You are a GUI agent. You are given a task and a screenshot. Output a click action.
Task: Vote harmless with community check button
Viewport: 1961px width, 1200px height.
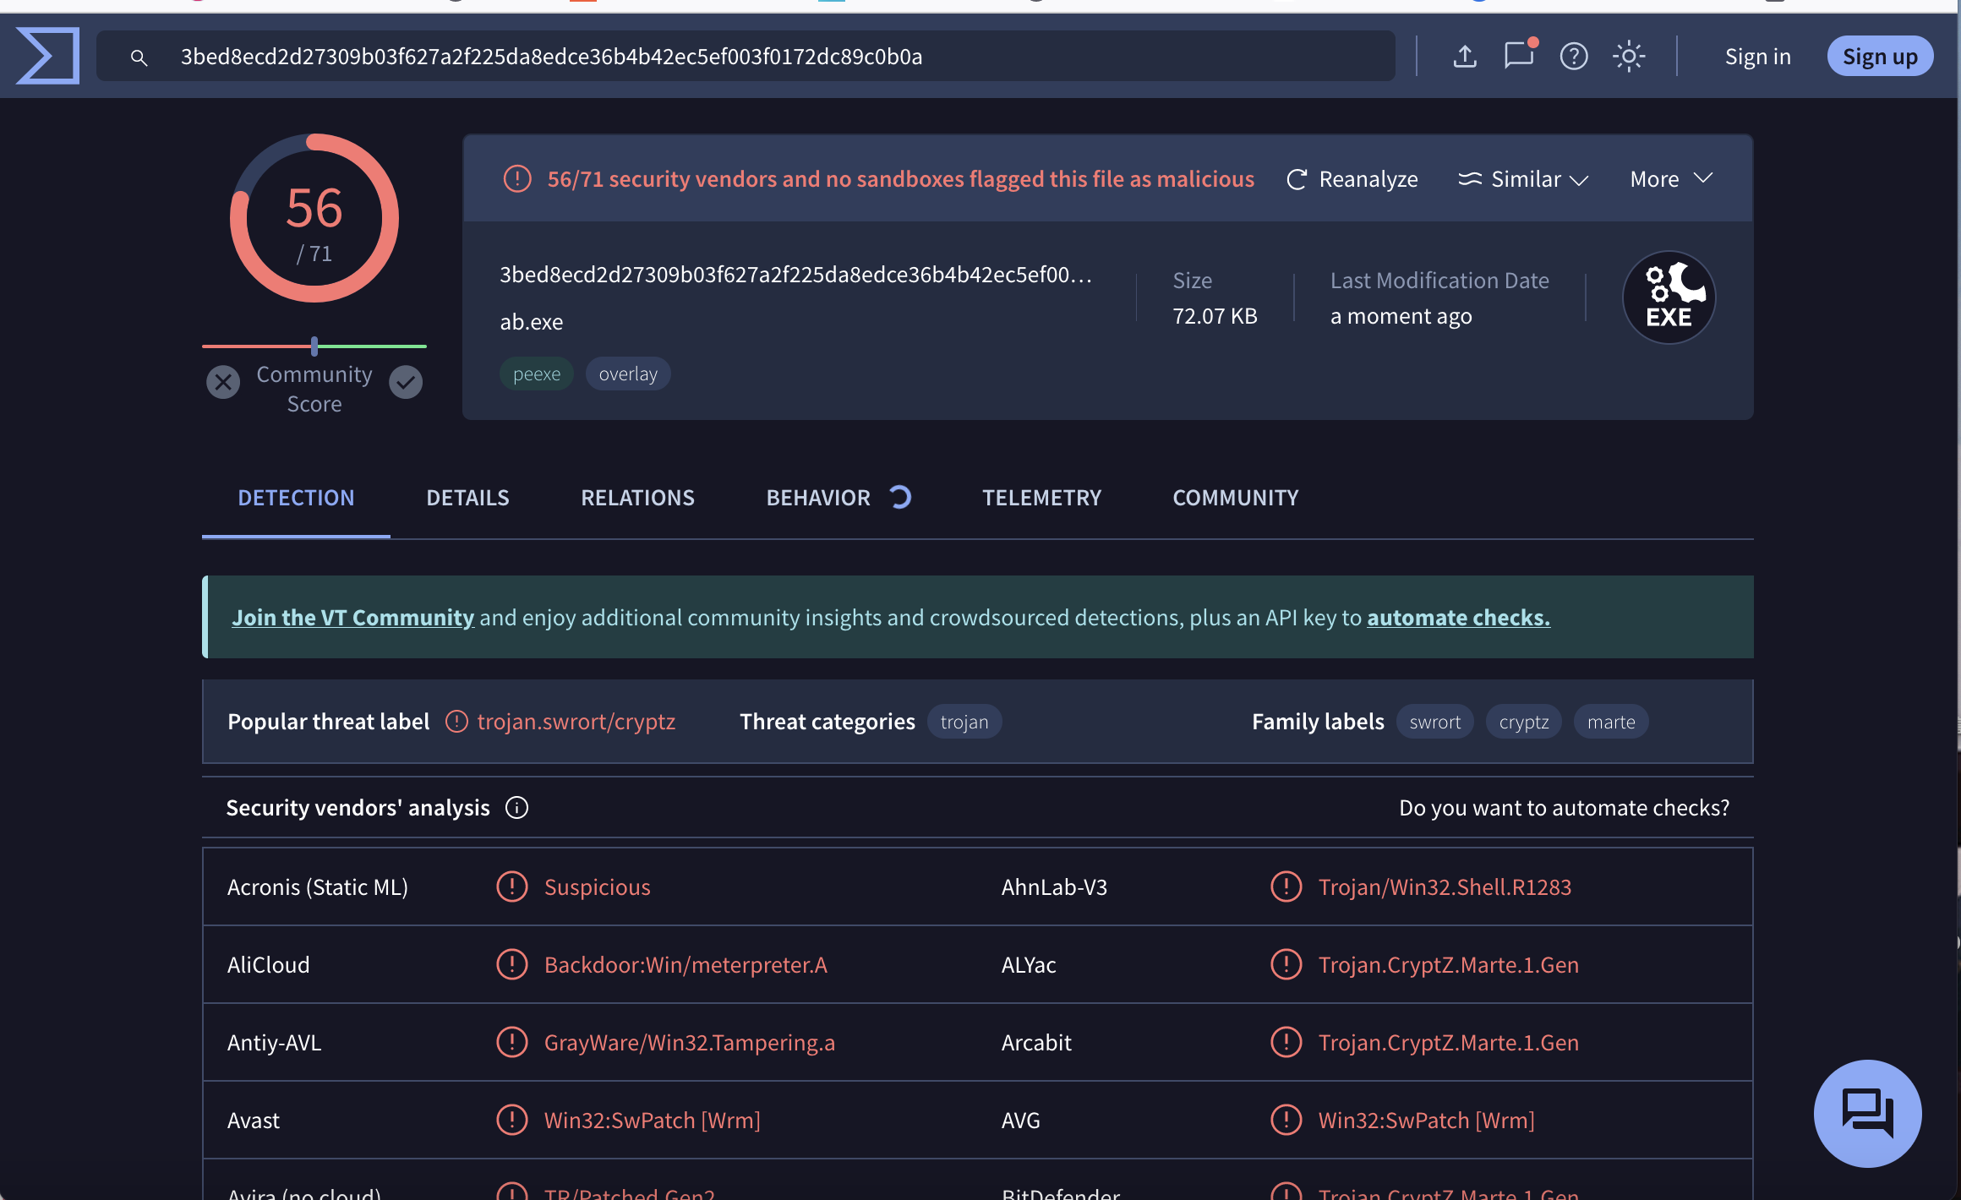point(406,382)
